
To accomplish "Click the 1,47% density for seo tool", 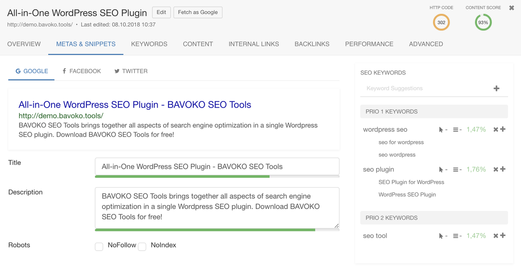I will (476, 236).
